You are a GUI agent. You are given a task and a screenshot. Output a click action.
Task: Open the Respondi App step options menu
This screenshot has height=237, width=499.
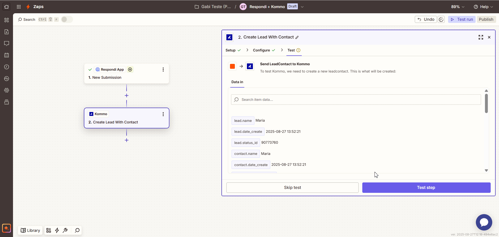coord(163,69)
